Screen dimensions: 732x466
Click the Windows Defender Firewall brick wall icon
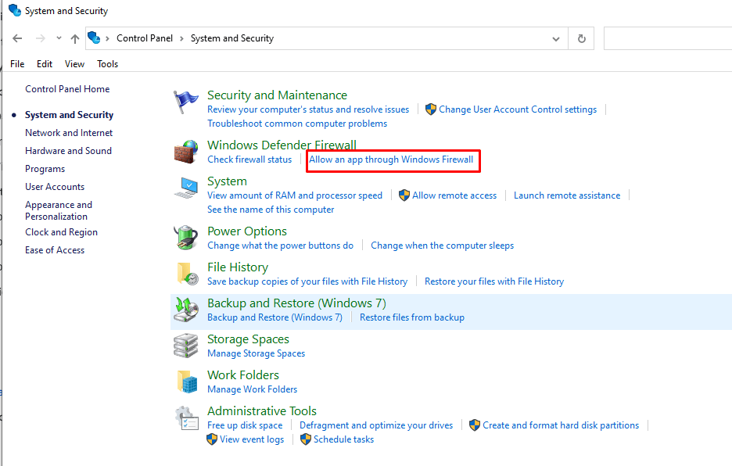point(186,152)
